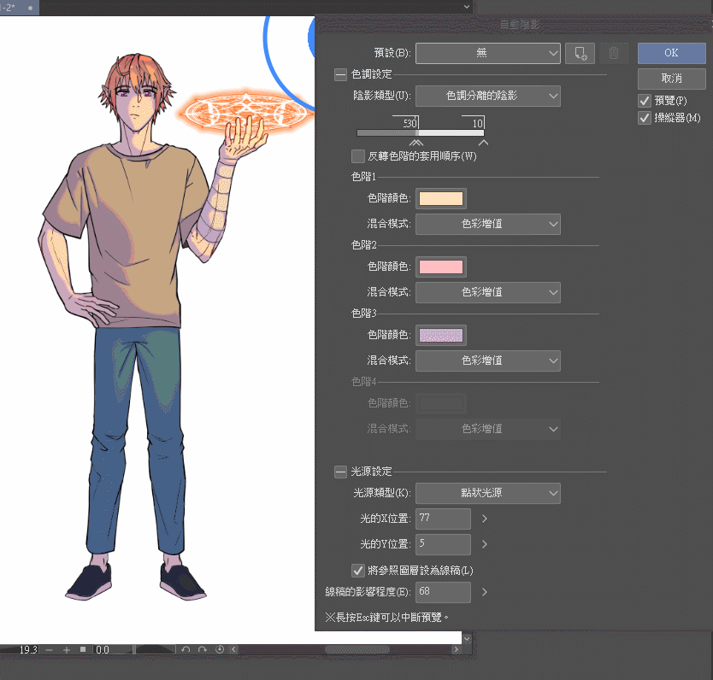
Task: Enable 反轉色階的套用順序(W) checkbox
Action: [x=358, y=156]
